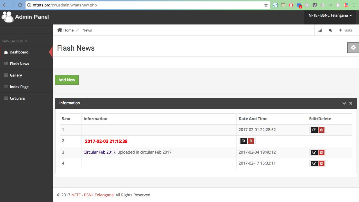Open Flash News in the sidebar
The width and height of the screenshot is (359, 202).
pos(19,64)
